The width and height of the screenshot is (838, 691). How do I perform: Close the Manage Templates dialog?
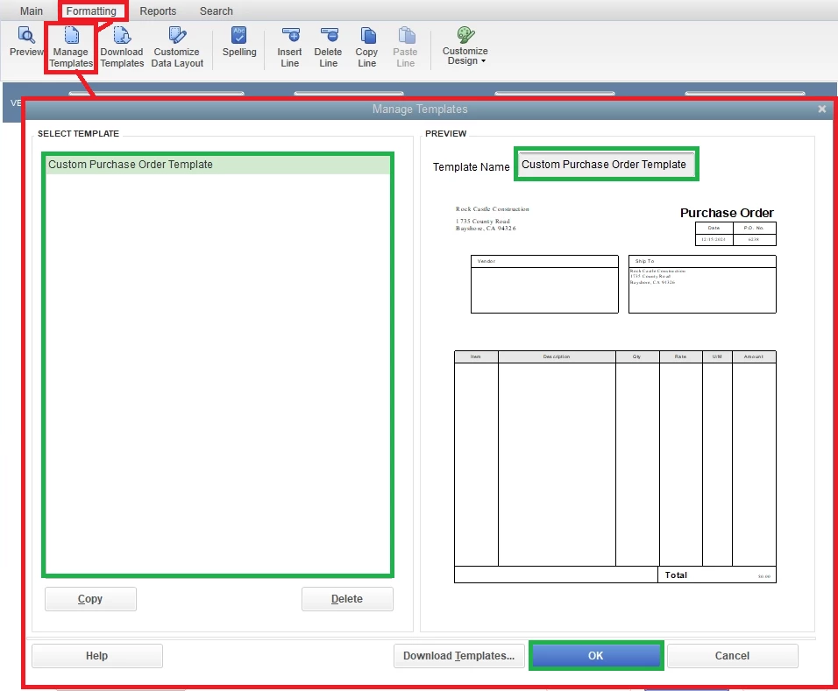(821, 109)
